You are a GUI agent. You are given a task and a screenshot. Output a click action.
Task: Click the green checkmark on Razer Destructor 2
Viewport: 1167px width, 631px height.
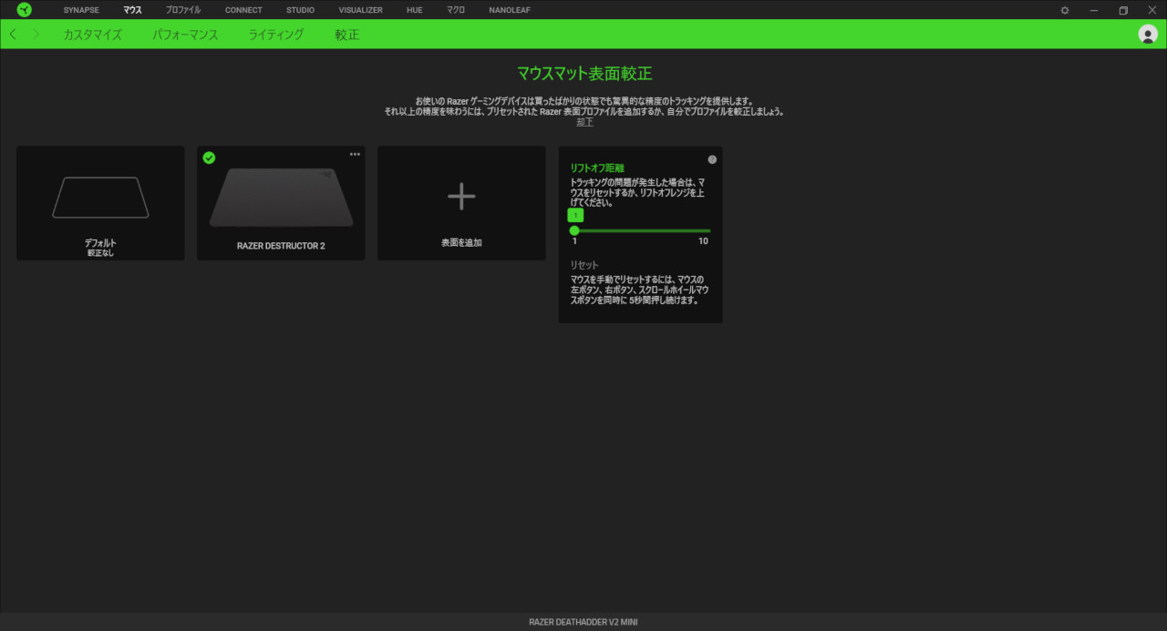(x=210, y=158)
